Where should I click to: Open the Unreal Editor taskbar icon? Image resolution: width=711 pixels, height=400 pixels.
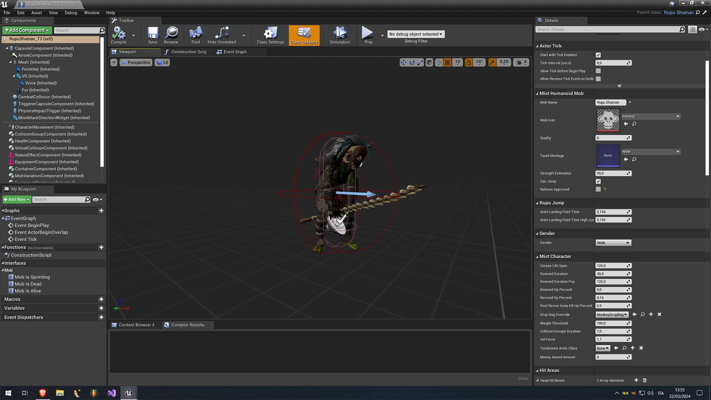[x=129, y=393]
